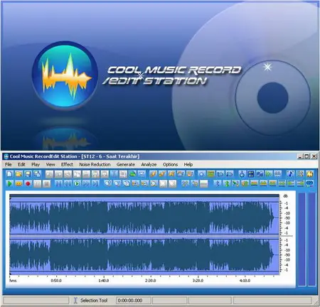Click the hms label on the time ruler

pos(13,281)
